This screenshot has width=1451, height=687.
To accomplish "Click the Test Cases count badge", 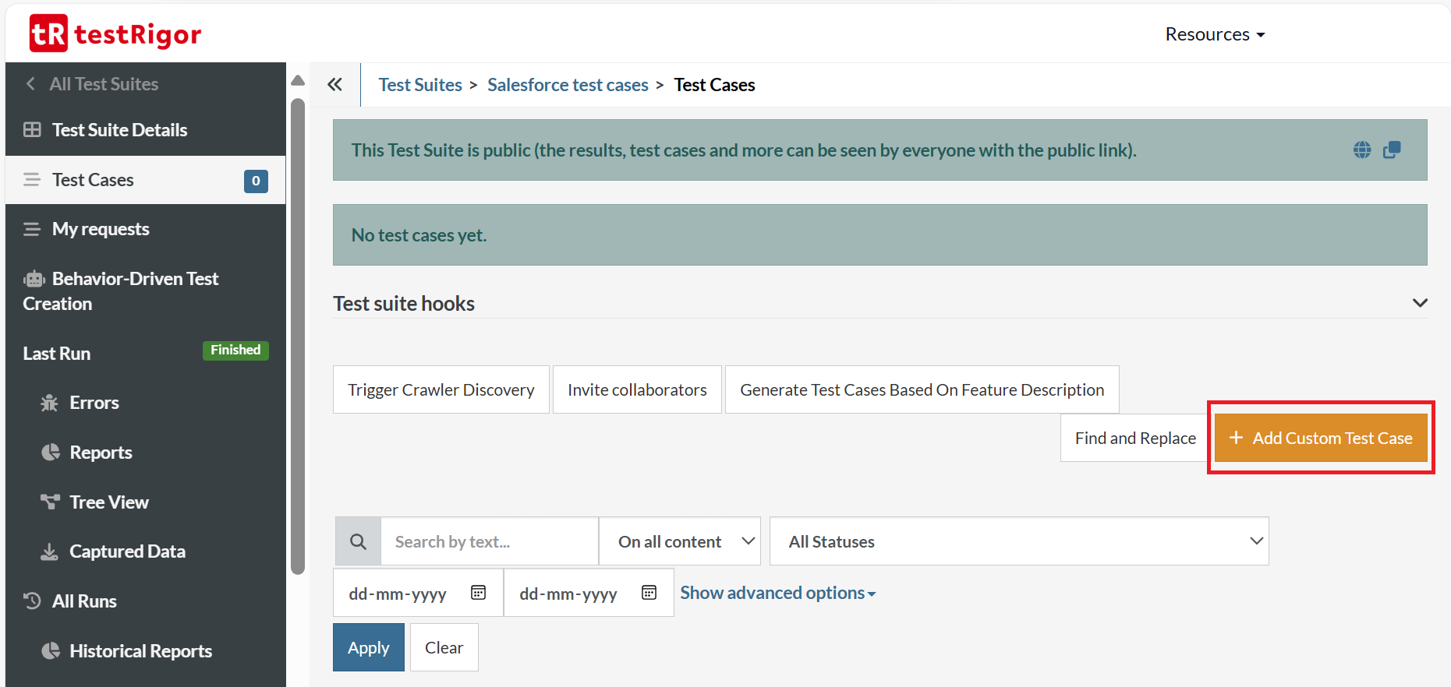I will point(256,181).
